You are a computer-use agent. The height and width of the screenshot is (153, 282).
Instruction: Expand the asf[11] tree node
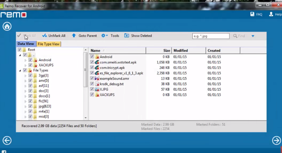(25, 86)
